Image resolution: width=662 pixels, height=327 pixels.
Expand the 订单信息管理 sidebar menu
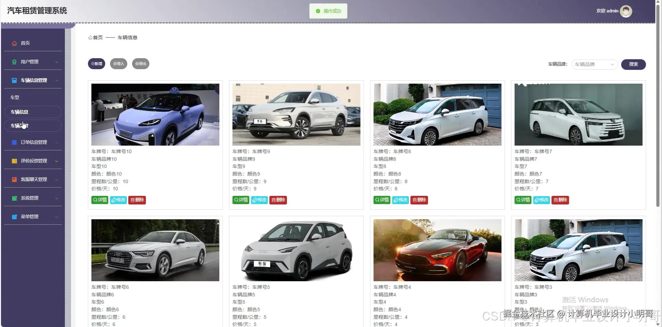coord(33,142)
